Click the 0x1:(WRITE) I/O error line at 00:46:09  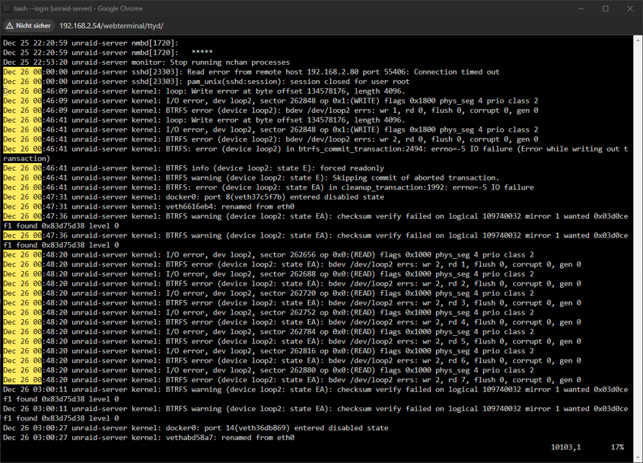pyautogui.click(x=271, y=101)
